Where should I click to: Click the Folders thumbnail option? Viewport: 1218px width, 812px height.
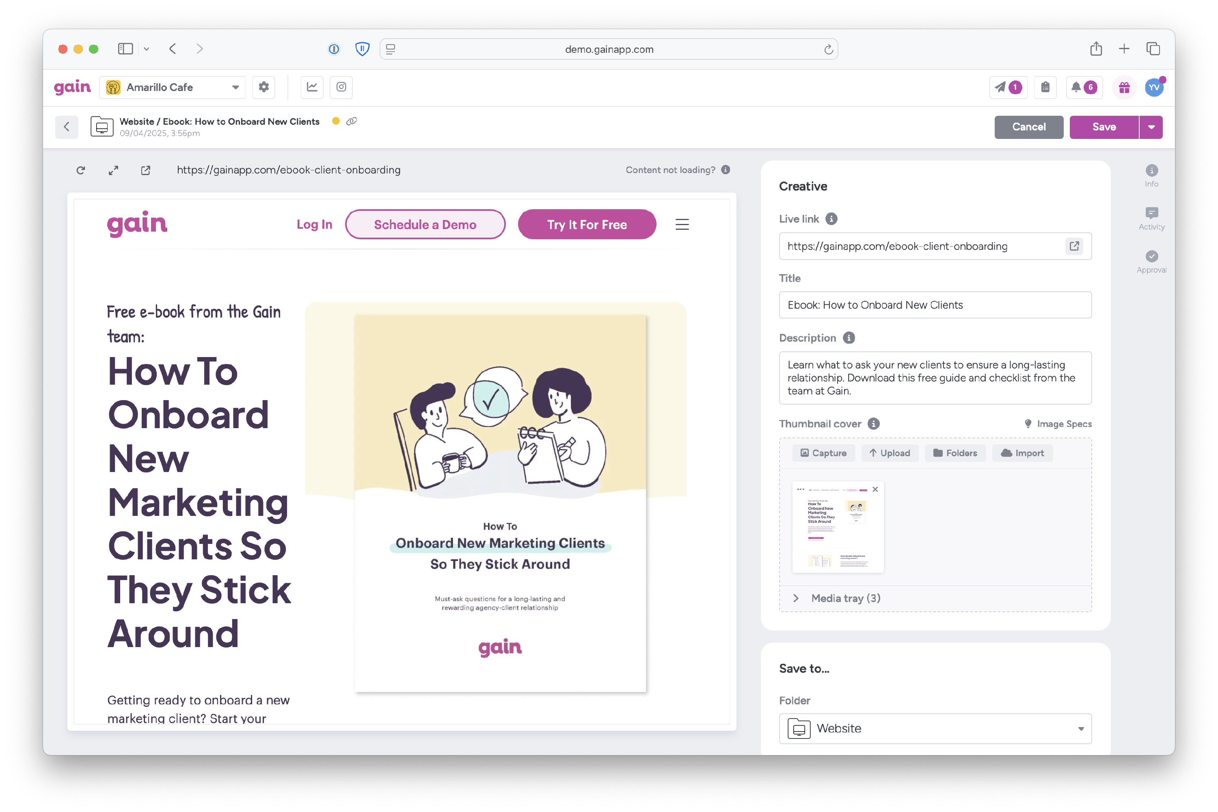tap(955, 453)
